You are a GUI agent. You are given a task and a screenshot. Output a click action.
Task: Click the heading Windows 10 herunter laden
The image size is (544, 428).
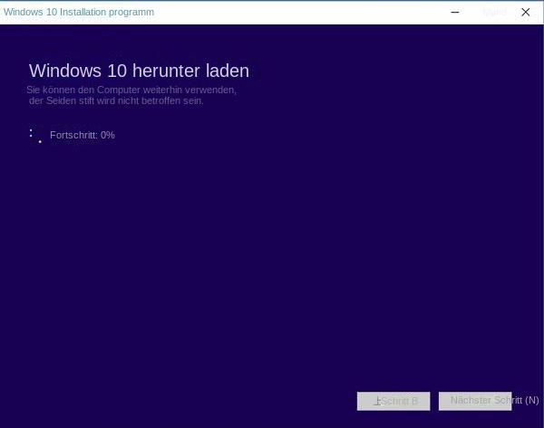(x=139, y=71)
